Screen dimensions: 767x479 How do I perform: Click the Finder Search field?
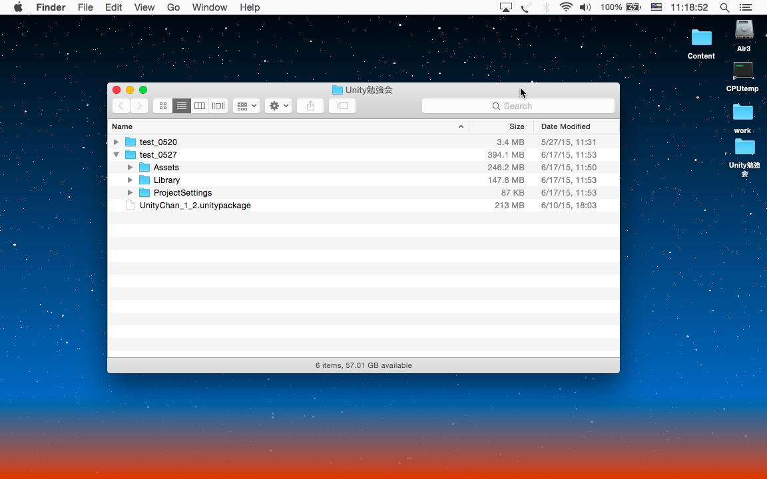[518, 106]
